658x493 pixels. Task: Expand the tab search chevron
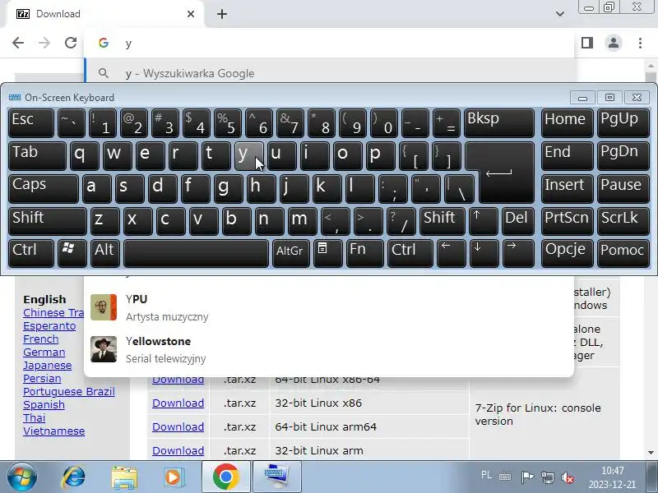(x=560, y=14)
